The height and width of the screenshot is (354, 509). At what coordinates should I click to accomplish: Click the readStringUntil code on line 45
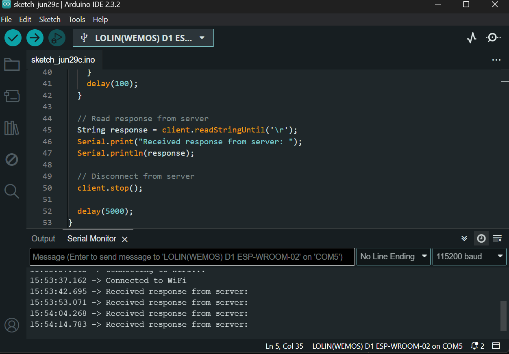(230, 130)
